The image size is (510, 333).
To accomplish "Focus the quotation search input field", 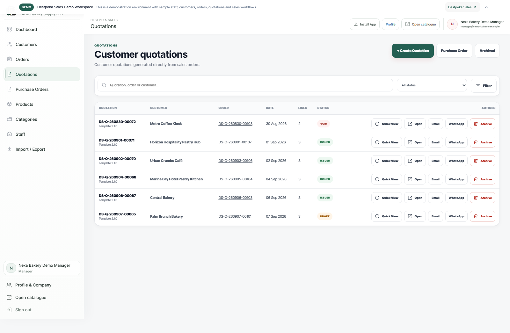I will [x=245, y=85].
